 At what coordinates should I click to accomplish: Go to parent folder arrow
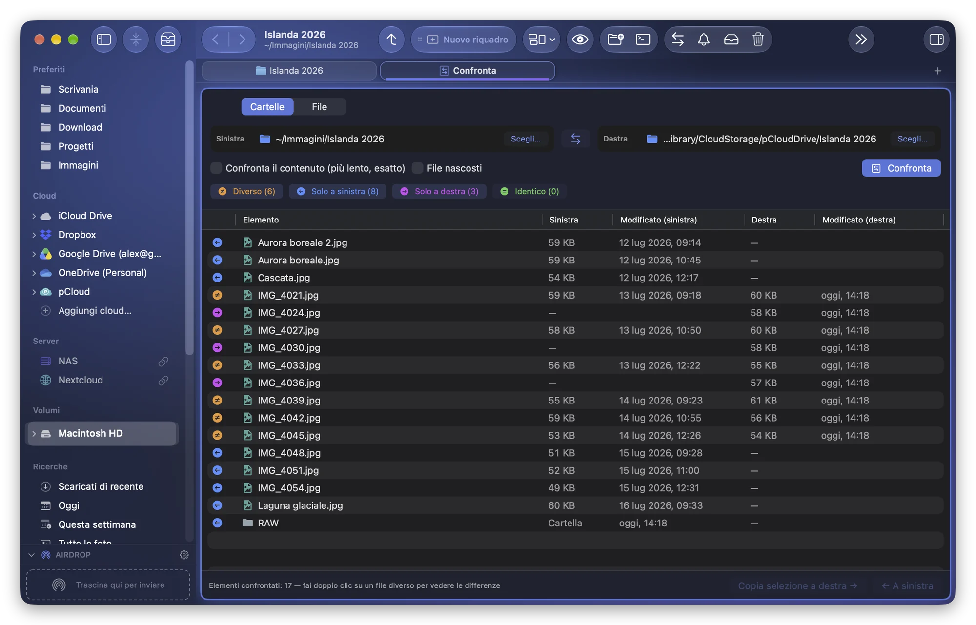(x=391, y=40)
